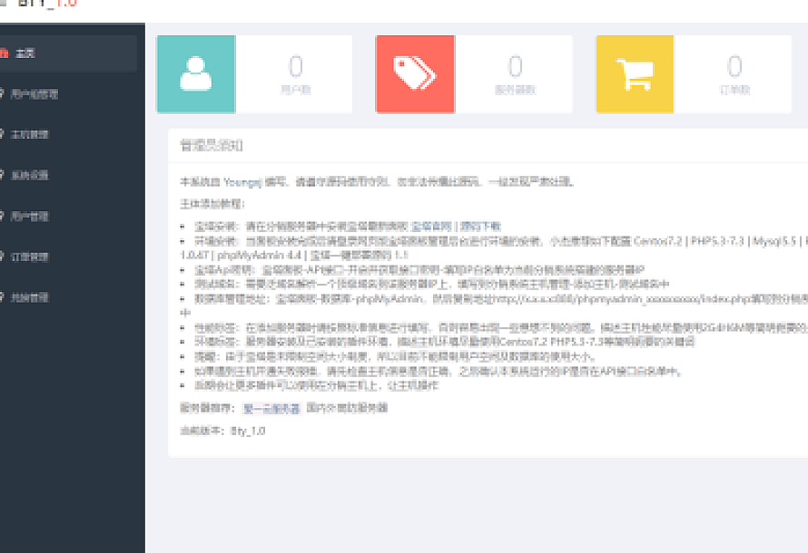Click the Bty_1.0 current version text

(247, 431)
